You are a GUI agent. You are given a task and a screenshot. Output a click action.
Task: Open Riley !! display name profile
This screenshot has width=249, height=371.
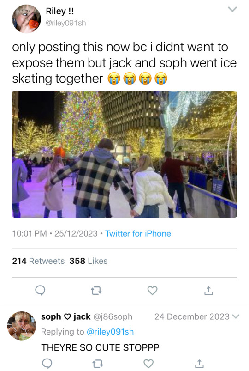pos(60,11)
